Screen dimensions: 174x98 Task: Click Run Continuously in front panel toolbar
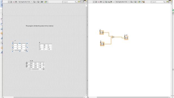coord(11,2)
